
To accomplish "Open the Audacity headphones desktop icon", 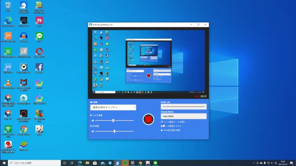I will [24, 37].
